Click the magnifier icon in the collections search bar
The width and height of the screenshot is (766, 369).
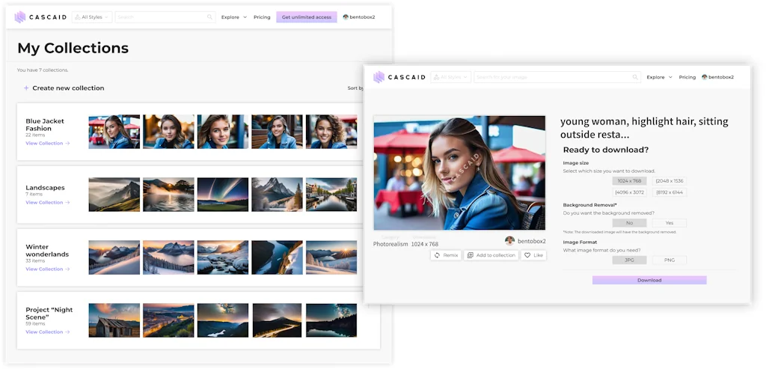click(x=209, y=16)
